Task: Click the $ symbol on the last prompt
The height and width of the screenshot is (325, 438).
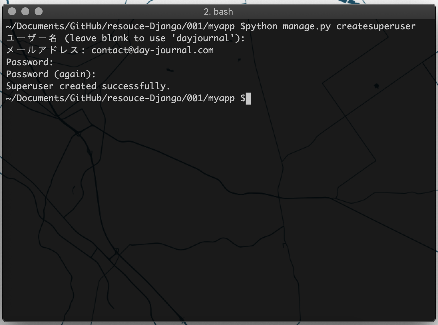Action: (x=243, y=98)
